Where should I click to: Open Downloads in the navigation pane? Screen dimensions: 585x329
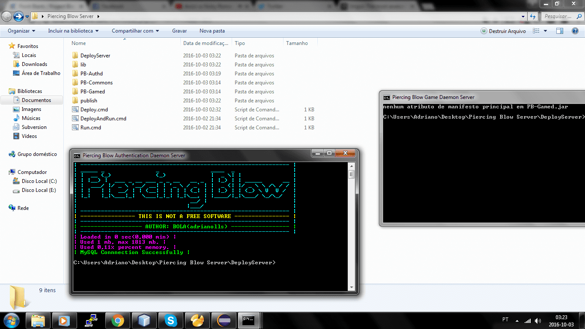[35, 64]
